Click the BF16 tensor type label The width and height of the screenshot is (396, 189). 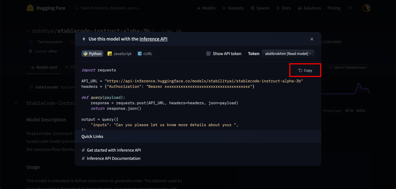[x=350, y=111]
